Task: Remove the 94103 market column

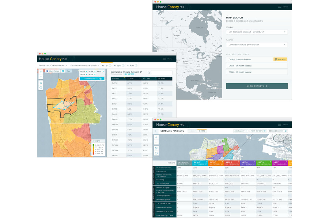Action: (207, 162)
